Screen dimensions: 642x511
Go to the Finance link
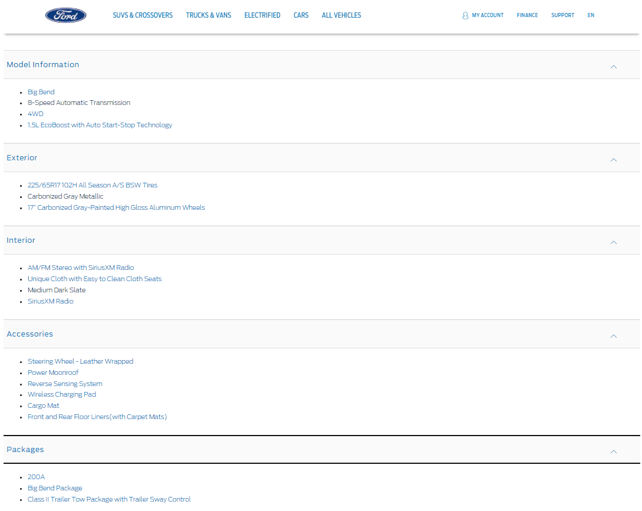coord(527,15)
